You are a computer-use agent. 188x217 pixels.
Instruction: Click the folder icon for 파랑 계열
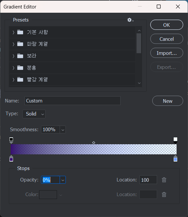(20, 44)
